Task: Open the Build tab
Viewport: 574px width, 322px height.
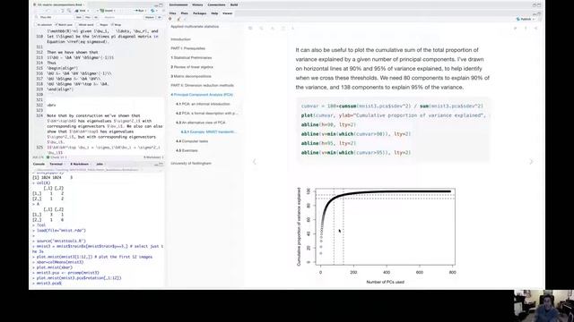Action: (234, 4)
